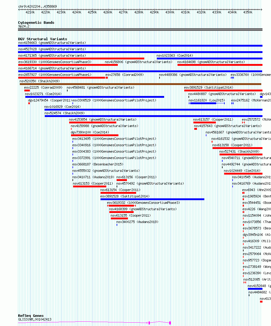Select nsv3410711 (Audano2019) label

pos(93,177)
